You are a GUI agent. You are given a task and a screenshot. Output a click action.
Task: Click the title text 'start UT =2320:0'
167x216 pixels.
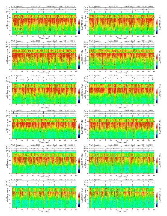coord(67,180)
